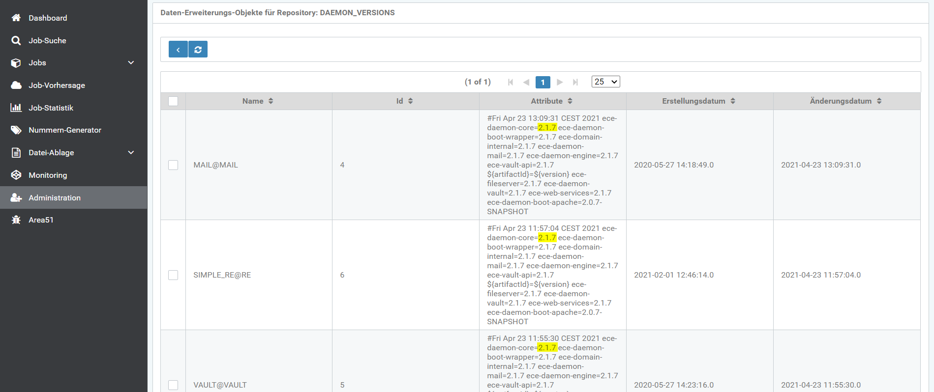Open the rows-per-page dropdown showing 25

point(605,82)
